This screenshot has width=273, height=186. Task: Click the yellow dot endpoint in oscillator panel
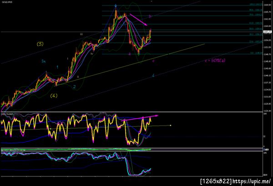(171, 126)
